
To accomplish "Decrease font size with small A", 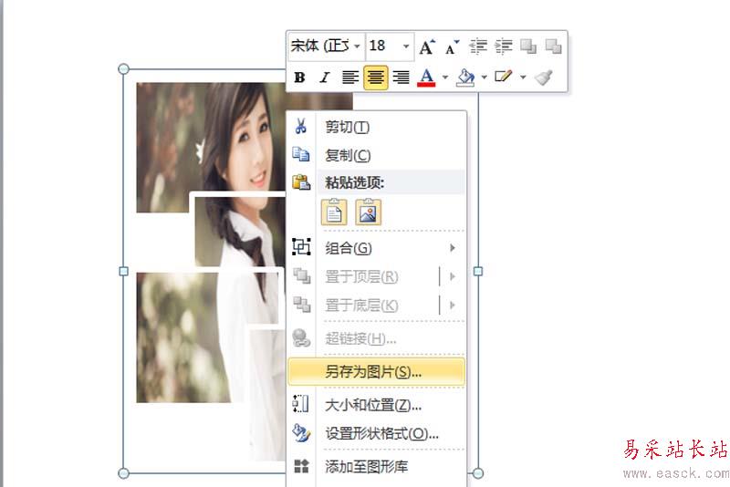I will pyautogui.click(x=452, y=47).
